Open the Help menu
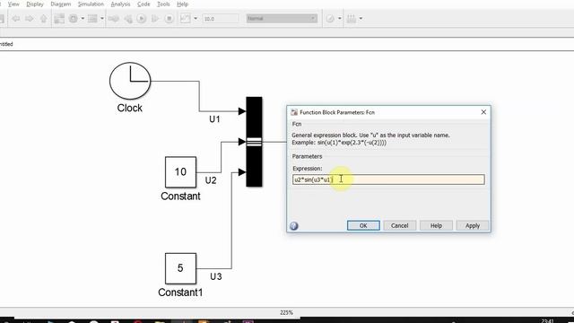The image size is (574, 323). (182, 4)
